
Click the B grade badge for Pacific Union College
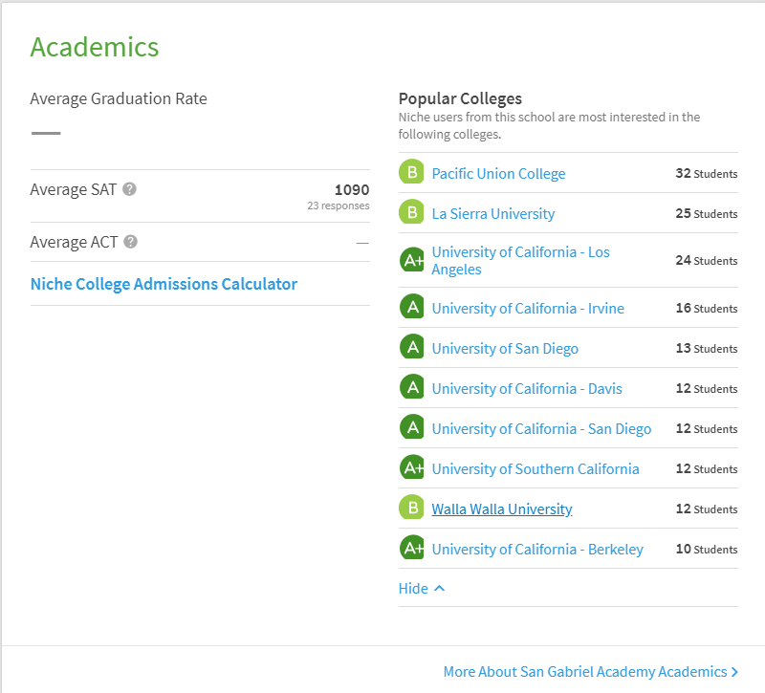click(412, 172)
